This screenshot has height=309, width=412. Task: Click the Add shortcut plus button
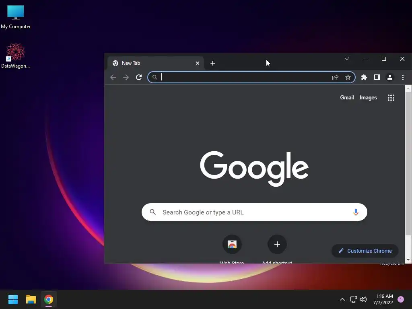[x=277, y=244]
